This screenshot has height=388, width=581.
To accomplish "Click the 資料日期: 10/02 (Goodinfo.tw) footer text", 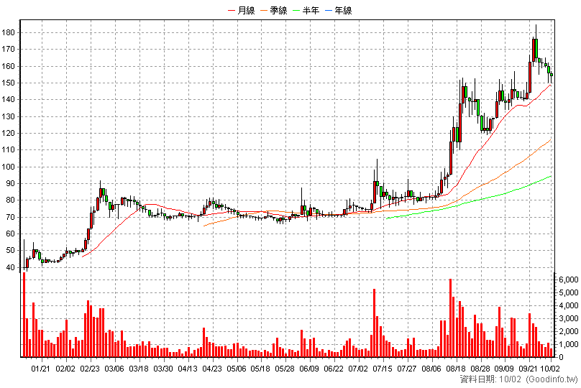I will pos(519,379).
